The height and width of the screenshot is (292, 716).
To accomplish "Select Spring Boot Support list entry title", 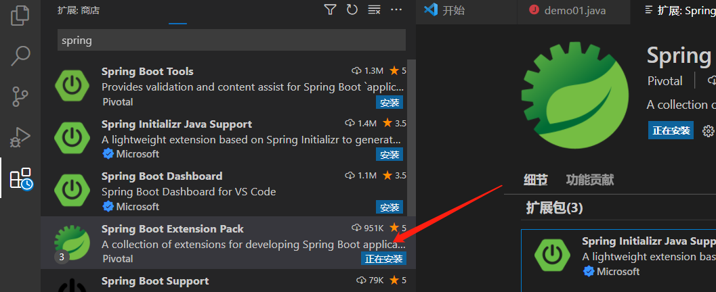I will pyautogui.click(x=155, y=281).
